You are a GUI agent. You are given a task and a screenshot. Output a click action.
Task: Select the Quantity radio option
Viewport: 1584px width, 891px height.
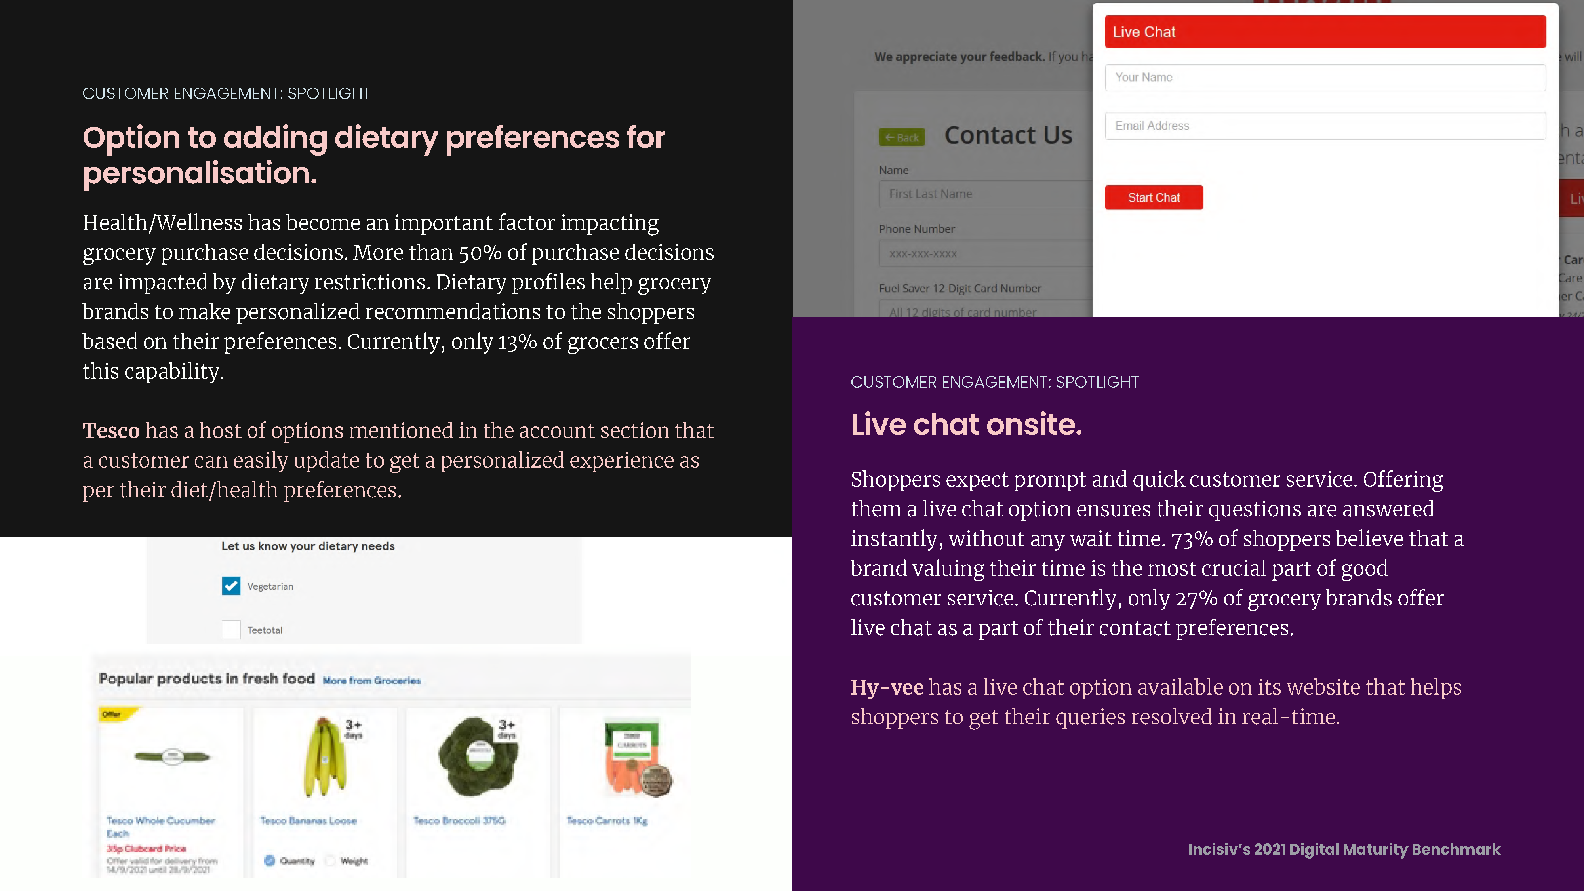pyautogui.click(x=269, y=860)
